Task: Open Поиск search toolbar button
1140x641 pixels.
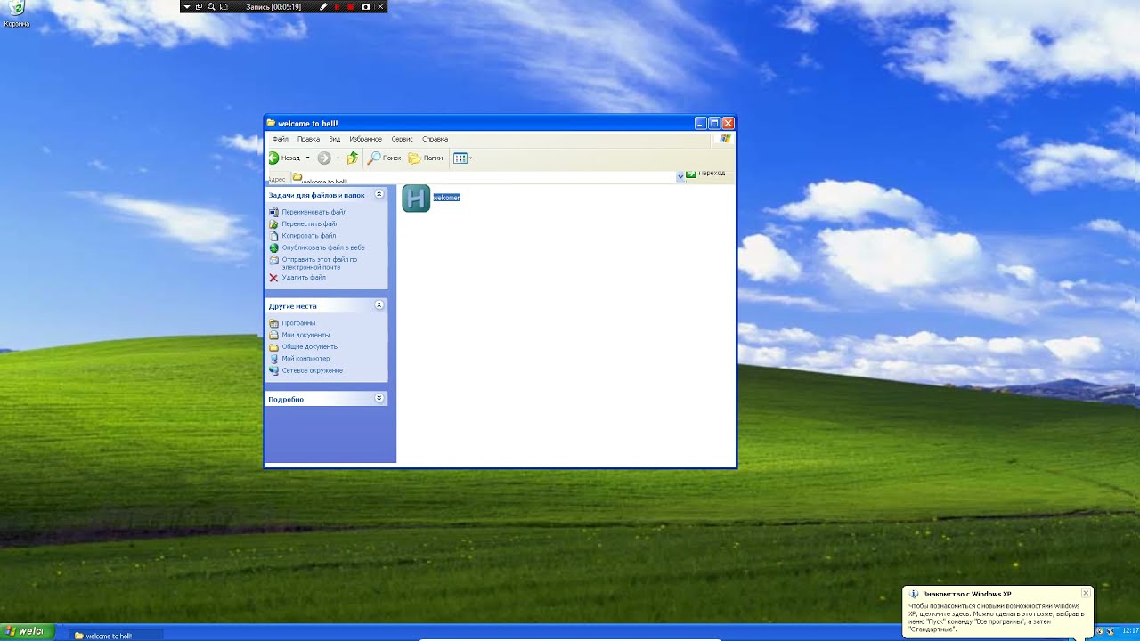Action: [x=385, y=158]
